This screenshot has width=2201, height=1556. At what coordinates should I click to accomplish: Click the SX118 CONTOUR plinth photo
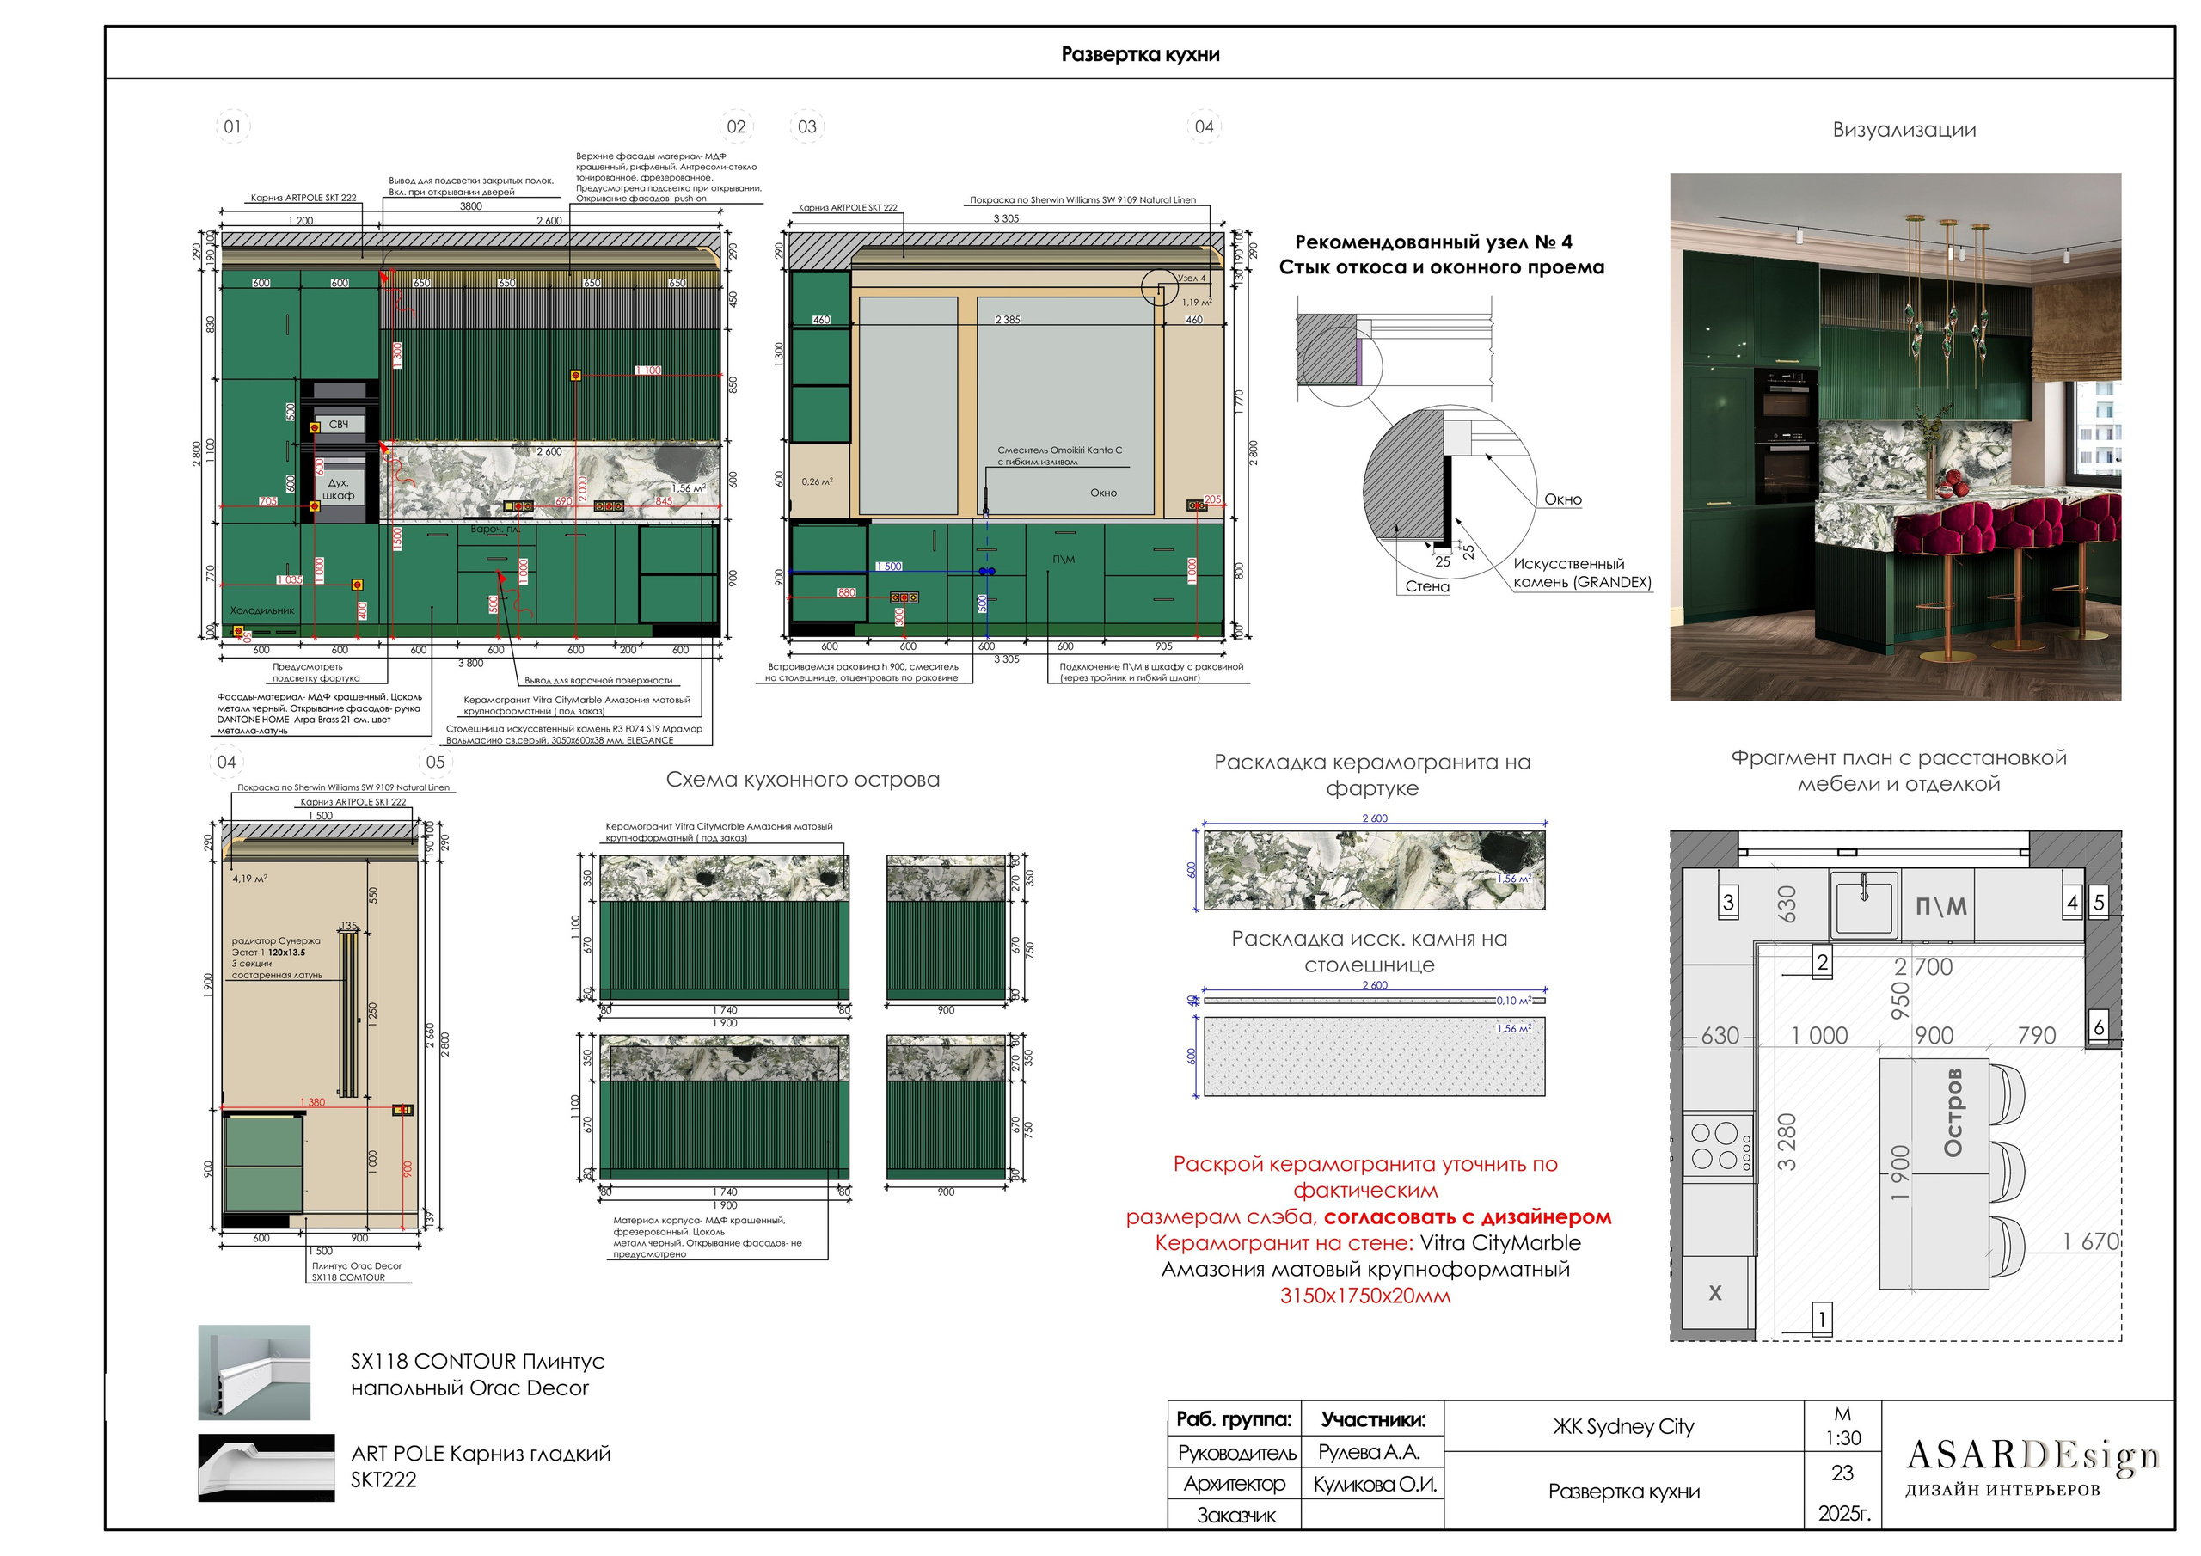(254, 1372)
